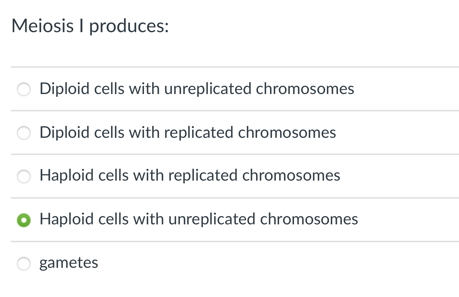Image resolution: width=459 pixels, height=297 pixels.
Task: Select radio button for Diploid unreplicated chromosomes
Action: (x=24, y=89)
